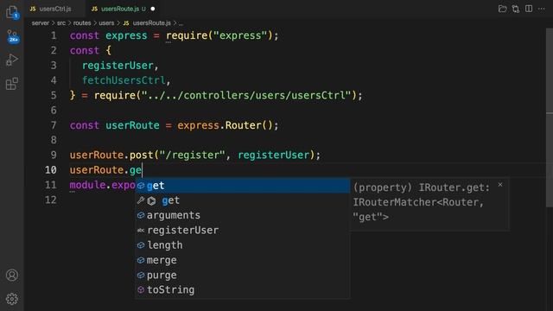Choose the toString suggestion
The image size is (553, 311).
243,290
